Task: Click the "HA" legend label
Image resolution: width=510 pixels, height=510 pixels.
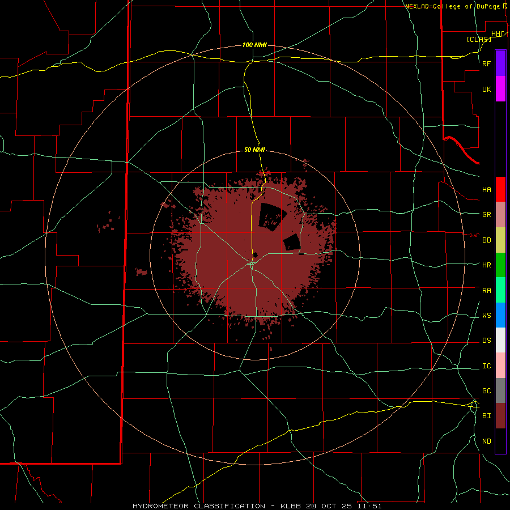Action: [x=487, y=190]
